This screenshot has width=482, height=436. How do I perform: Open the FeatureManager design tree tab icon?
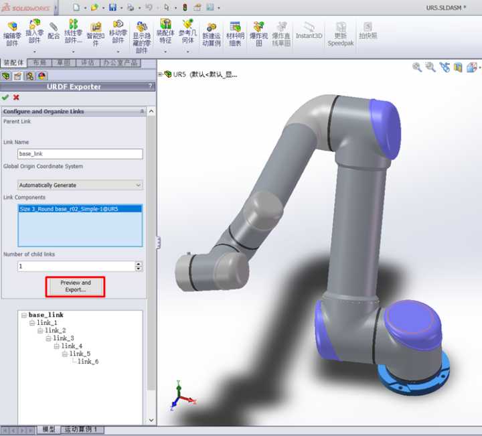tap(6, 76)
